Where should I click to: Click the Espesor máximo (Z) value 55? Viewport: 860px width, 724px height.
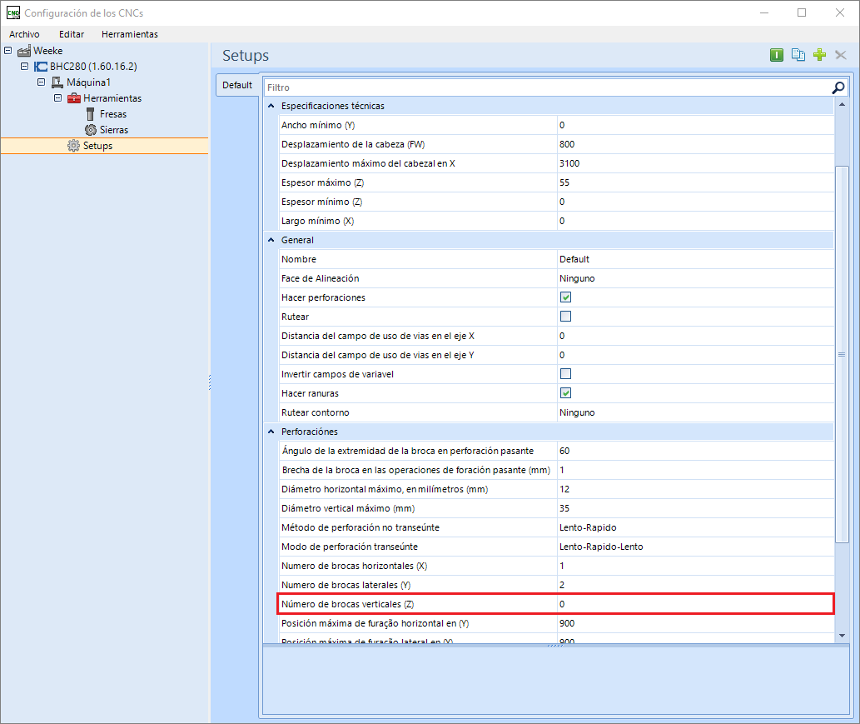click(x=695, y=182)
